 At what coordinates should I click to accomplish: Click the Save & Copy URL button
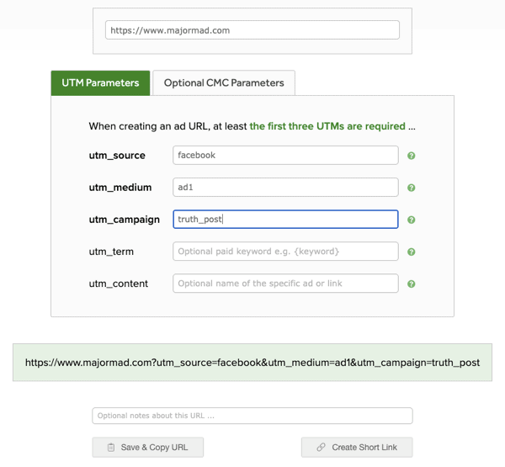[x=148, y=448]
